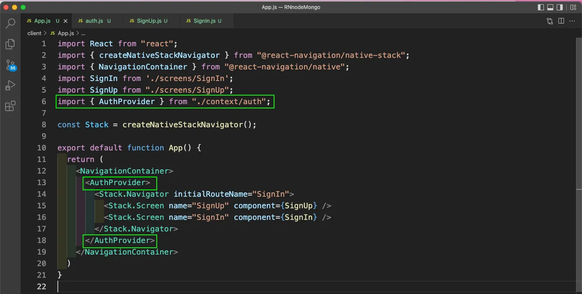The width and height of the screenshot is (582, 294).
Task: Toggle the primary side bar
Action: pyautogui.click(x=541, y=7)
